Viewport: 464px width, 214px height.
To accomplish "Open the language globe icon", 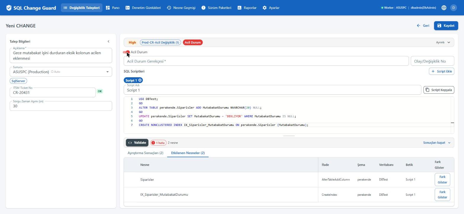I will pyautogui.click(x=444, y=8).
